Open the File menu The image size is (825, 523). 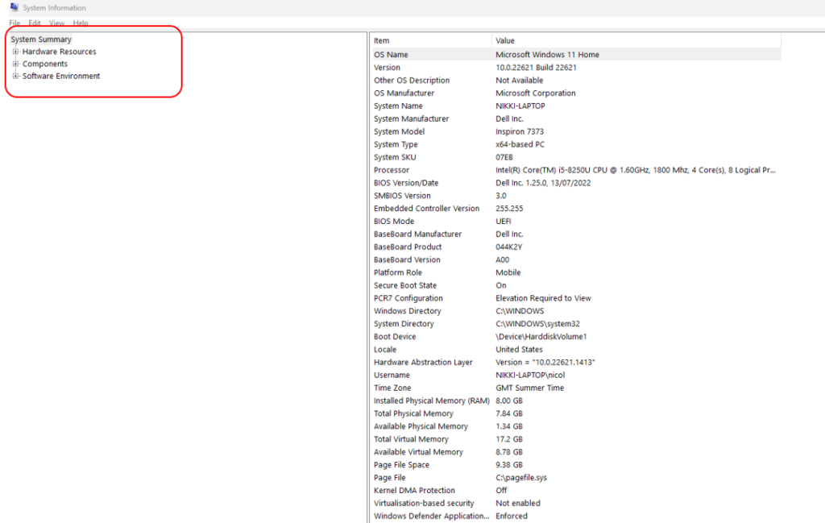click(x=15, y=23)
